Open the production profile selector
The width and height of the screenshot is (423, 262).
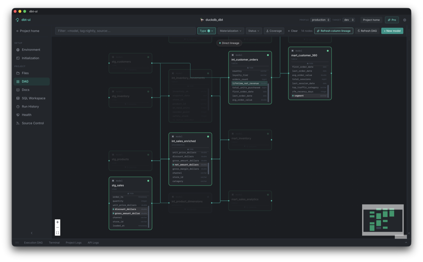pyautogui.click(x=320, y=20)
